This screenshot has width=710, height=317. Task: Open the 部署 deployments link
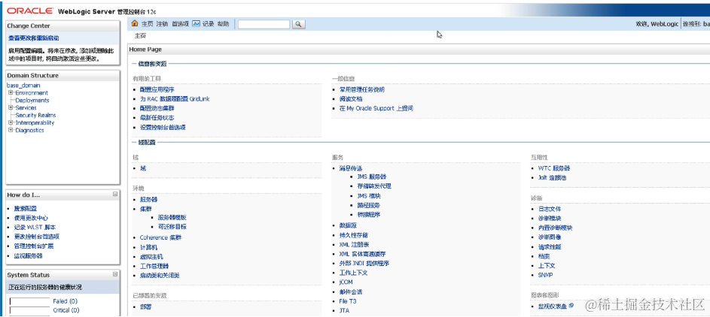(146, 306)
